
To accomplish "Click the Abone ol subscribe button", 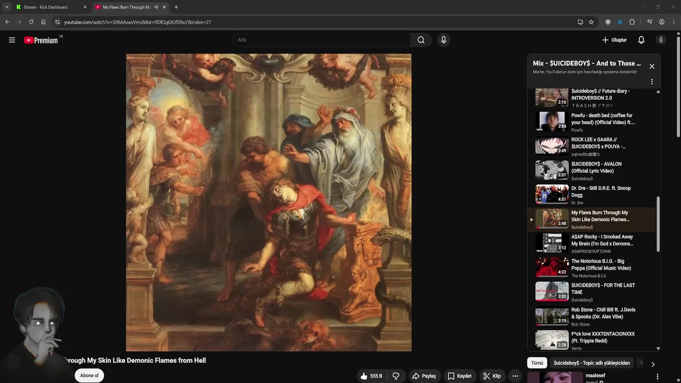I will 89,376.
